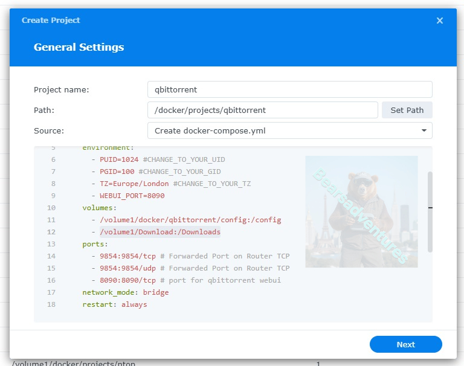Click the WEBUI_PORT=8090 line

tap(132, 196)
